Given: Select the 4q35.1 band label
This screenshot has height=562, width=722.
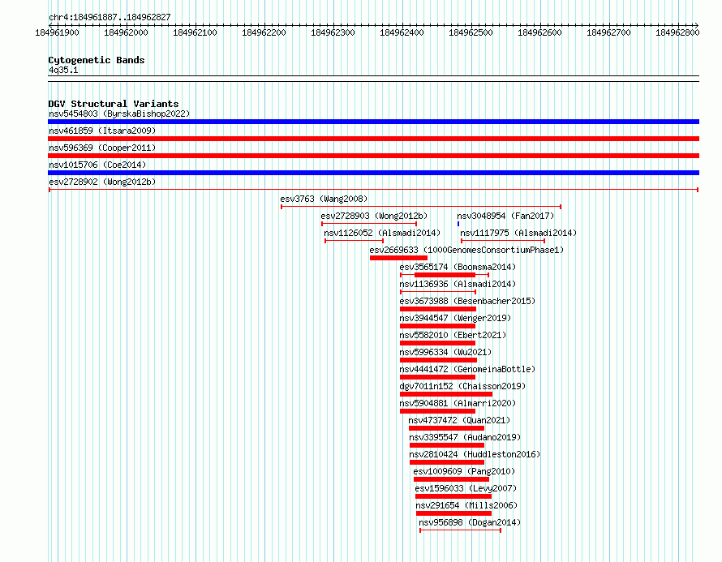Looking at the screenshot, I should 63,70.
